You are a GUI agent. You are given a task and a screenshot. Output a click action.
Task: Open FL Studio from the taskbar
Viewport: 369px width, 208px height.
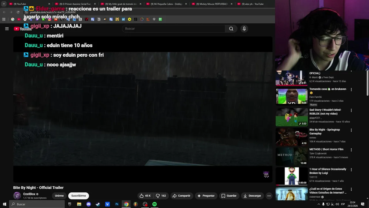(135, 204)
